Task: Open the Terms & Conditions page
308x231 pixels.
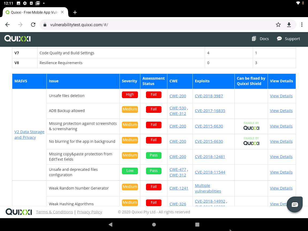Action: (x=54, y=212)
